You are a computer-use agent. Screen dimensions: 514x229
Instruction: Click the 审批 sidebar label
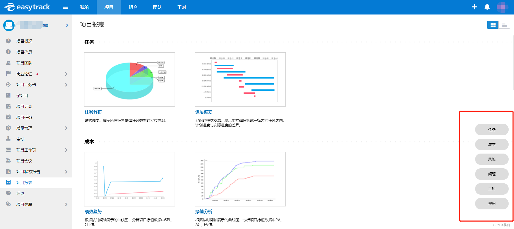20,139
